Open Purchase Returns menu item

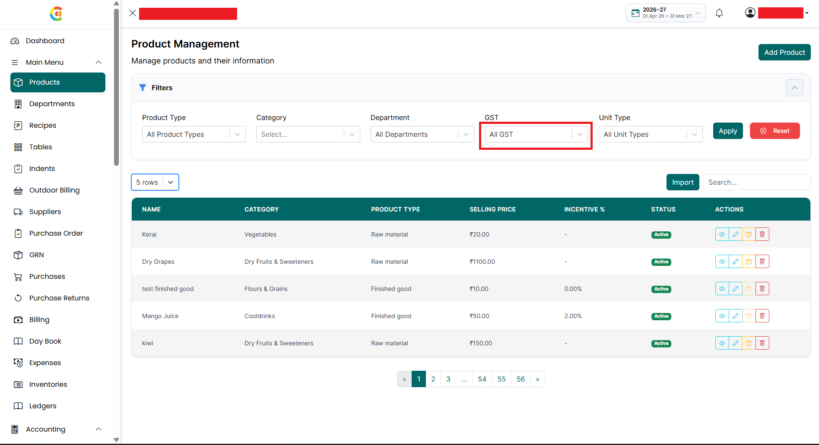pyautogui.click(x=58, y=298)
